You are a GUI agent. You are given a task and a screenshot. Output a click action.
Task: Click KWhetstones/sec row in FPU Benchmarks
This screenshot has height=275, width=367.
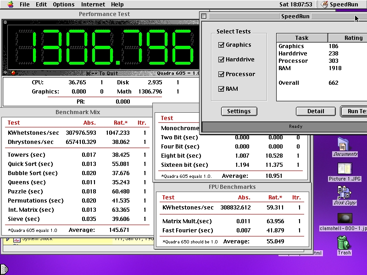232,208
